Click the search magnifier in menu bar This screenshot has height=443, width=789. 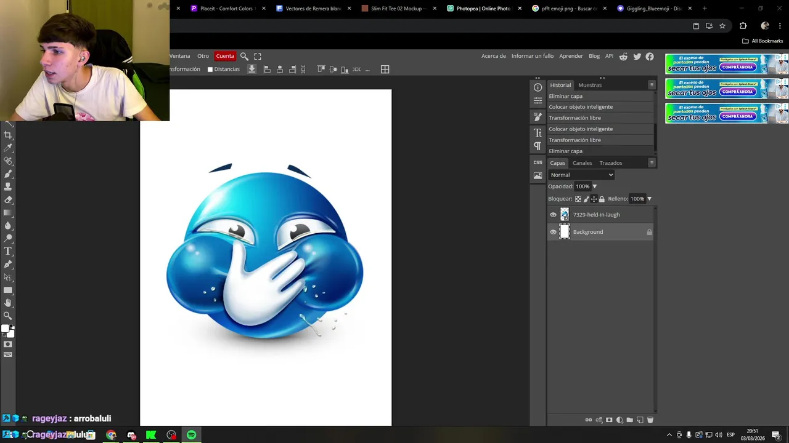244,56
